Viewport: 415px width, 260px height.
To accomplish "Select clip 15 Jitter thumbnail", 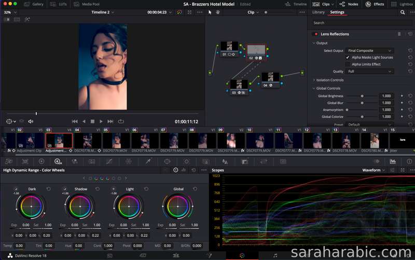I will [x=402, y=141].
